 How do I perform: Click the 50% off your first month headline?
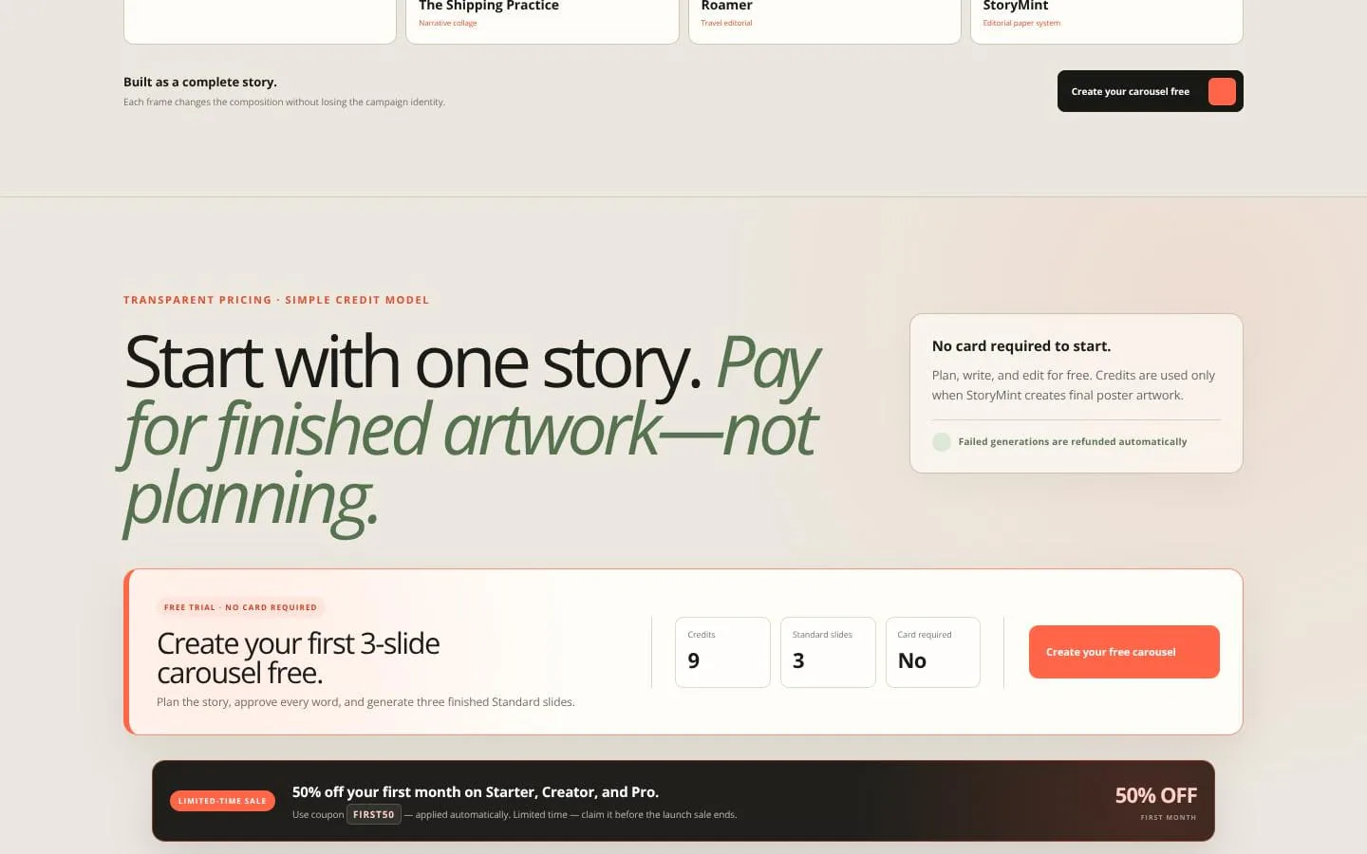pyautogui.click(x=476, y=791)
